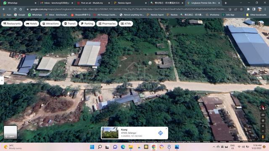Image resolution: width=269 pixels, height=151 pixels.
Task: Open Windows Start menu
Action: click(92, 147)
